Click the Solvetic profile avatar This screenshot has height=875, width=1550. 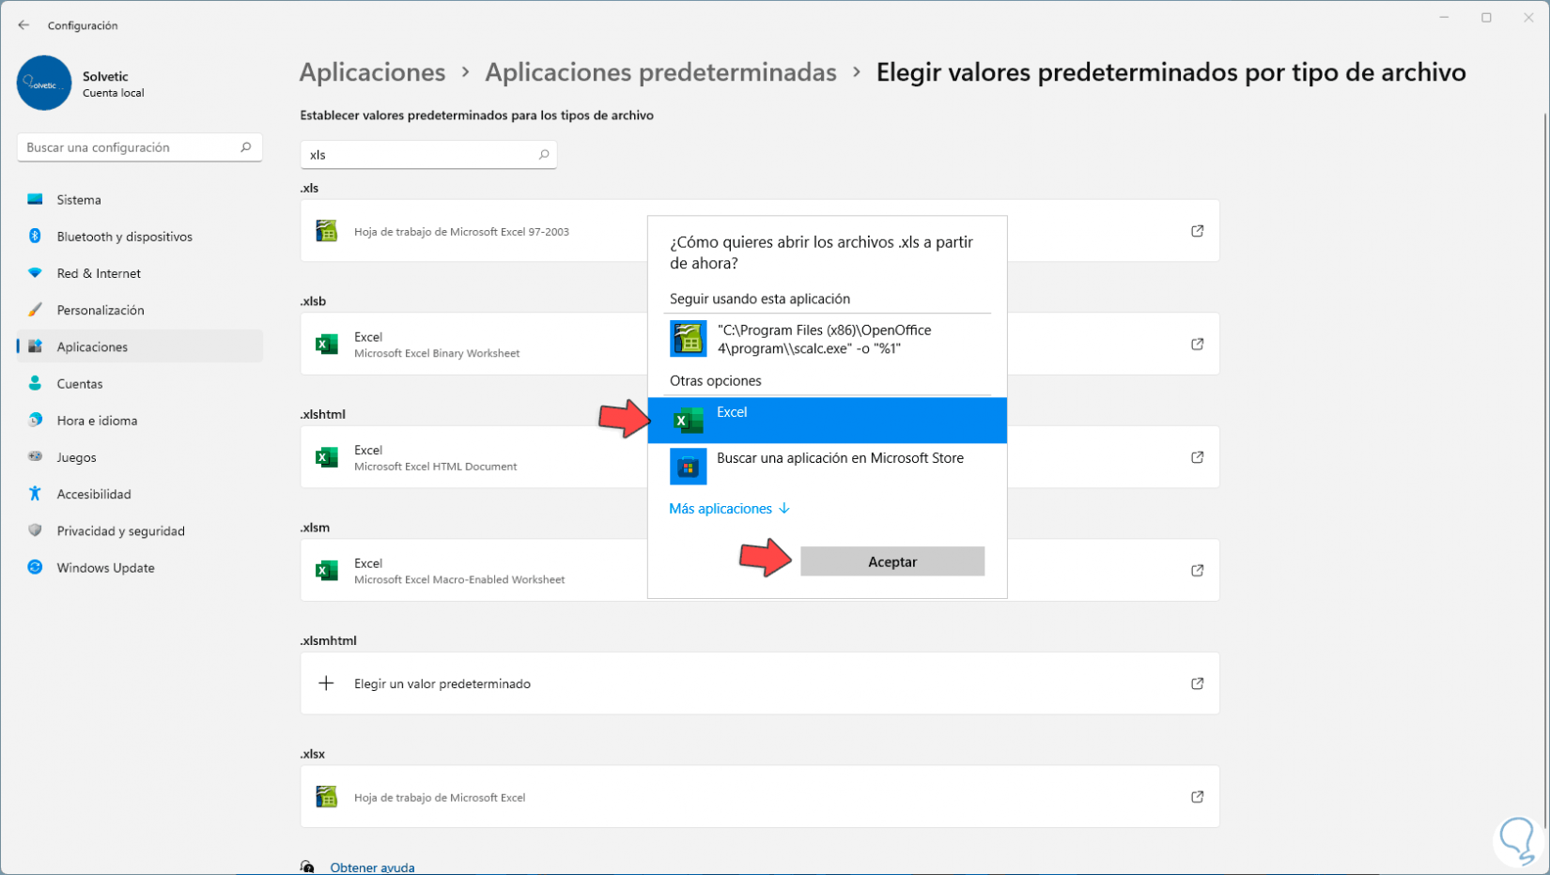pos(44,83)
